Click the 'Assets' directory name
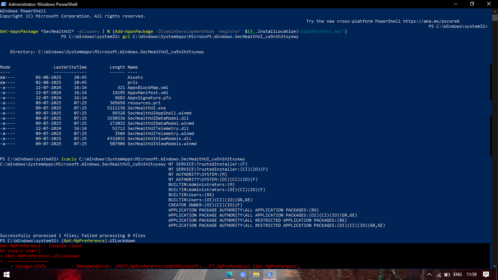Viewport: 498px width, 280px height. click(x=135, y=77)
